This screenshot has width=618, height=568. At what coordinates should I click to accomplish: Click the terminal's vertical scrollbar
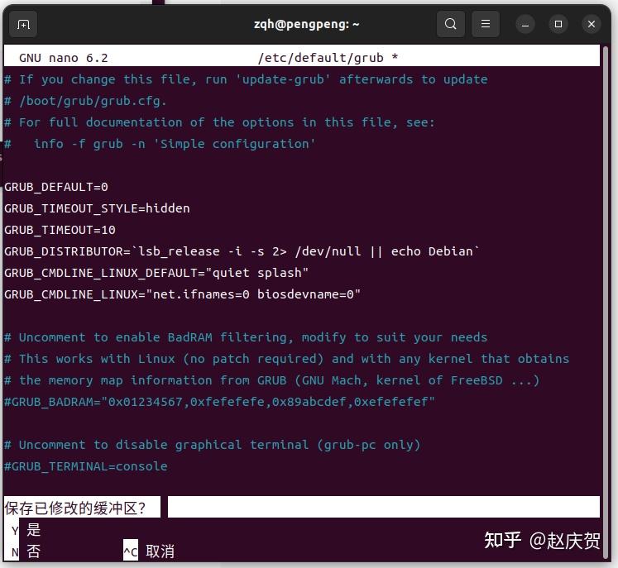605,303
